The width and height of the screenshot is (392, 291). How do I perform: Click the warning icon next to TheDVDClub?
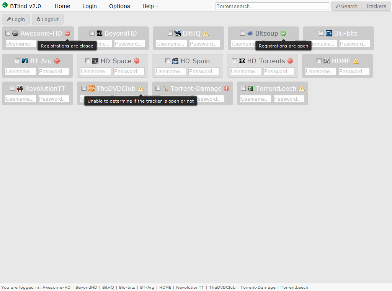[140, 88]
